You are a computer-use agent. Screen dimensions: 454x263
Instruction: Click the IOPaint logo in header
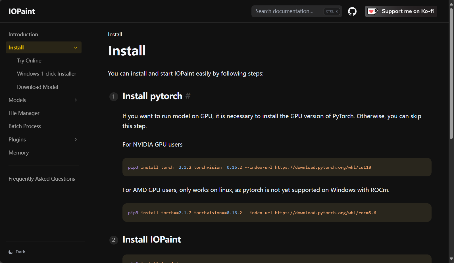[x=22, y=11]
